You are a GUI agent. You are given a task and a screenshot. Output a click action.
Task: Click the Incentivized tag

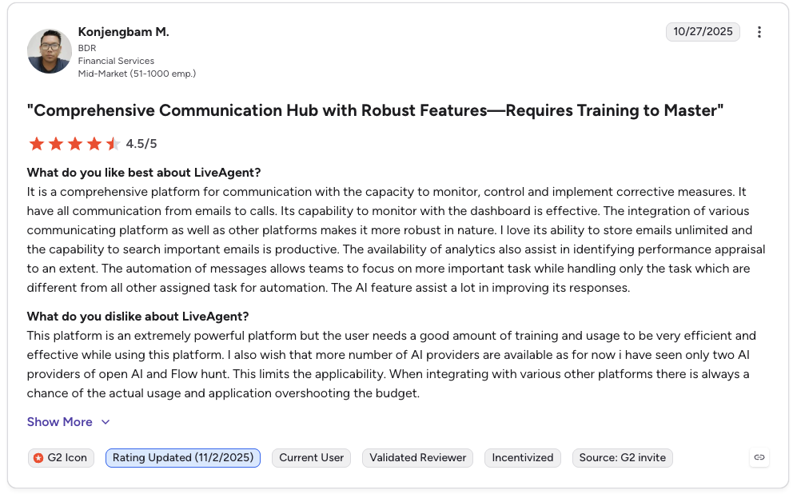click(523, 457)
